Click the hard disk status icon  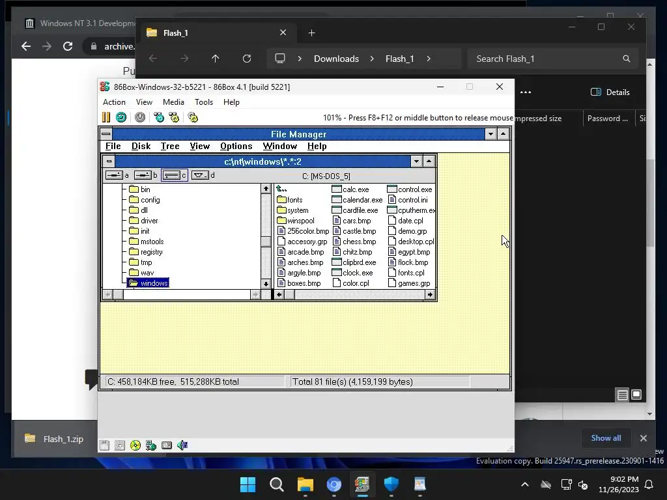[167, 445]
